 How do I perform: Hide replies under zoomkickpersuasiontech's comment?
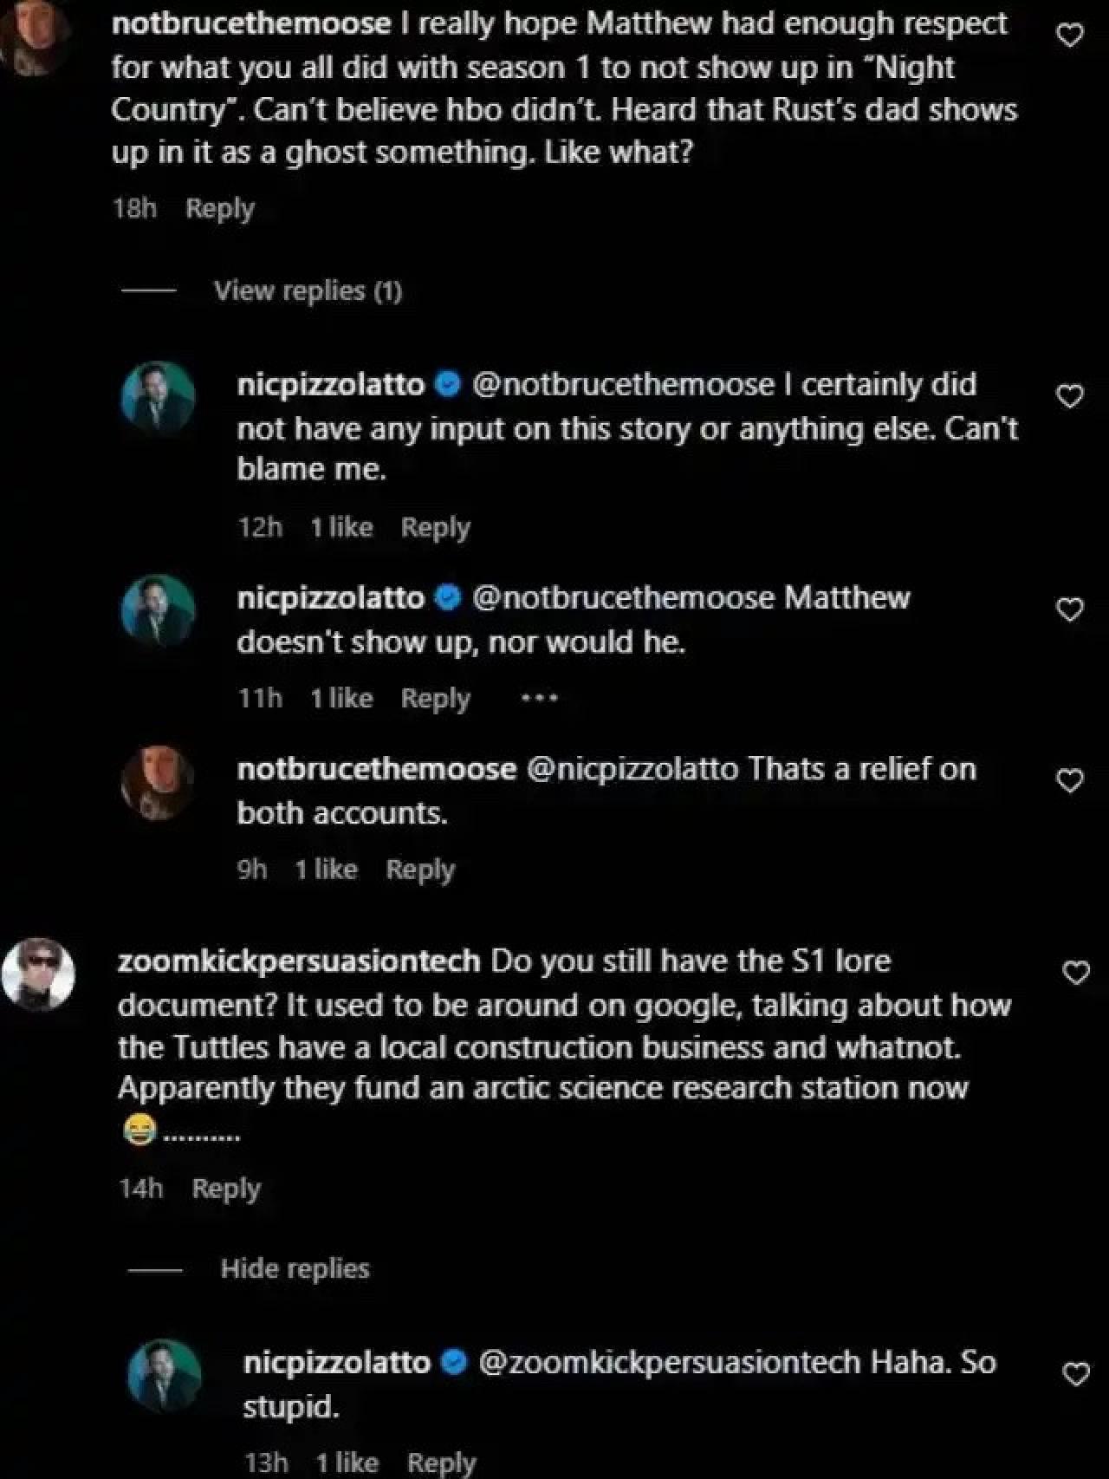[295, 1269]
